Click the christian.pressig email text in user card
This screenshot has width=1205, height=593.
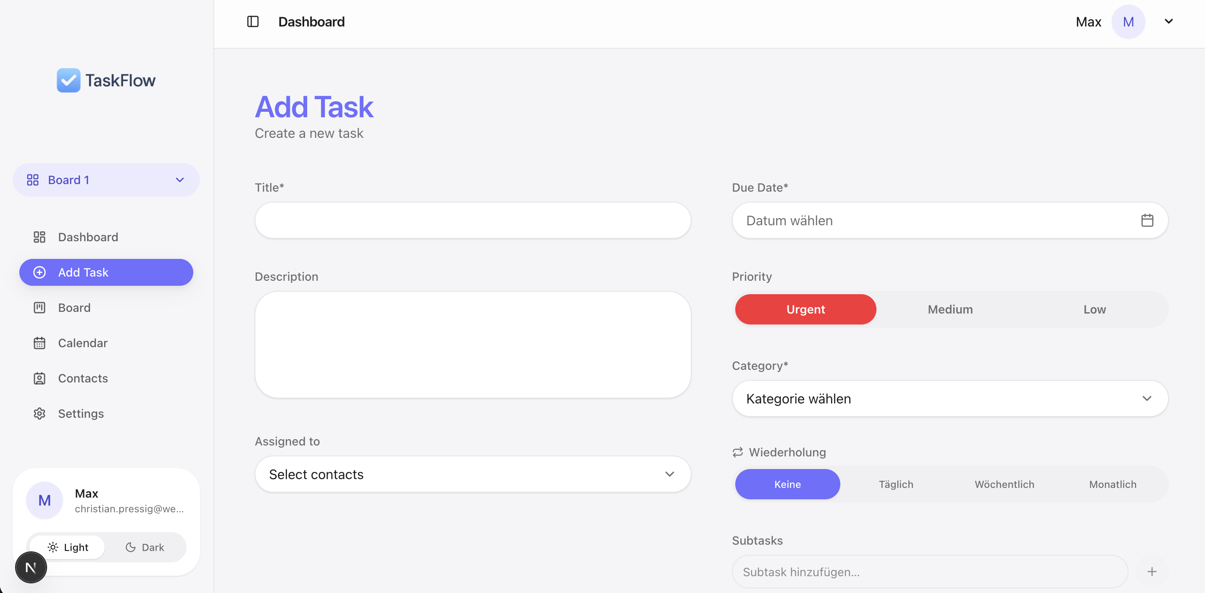click(x=129, y=509)
